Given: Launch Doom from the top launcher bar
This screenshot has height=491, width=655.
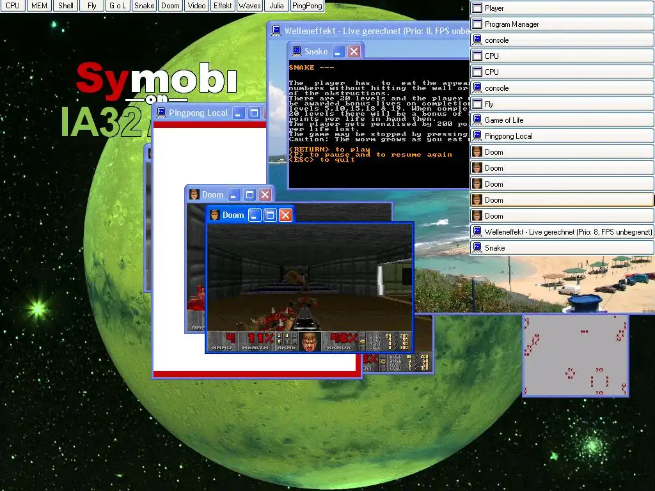Looking at the screenshot, I should point(170,6).
